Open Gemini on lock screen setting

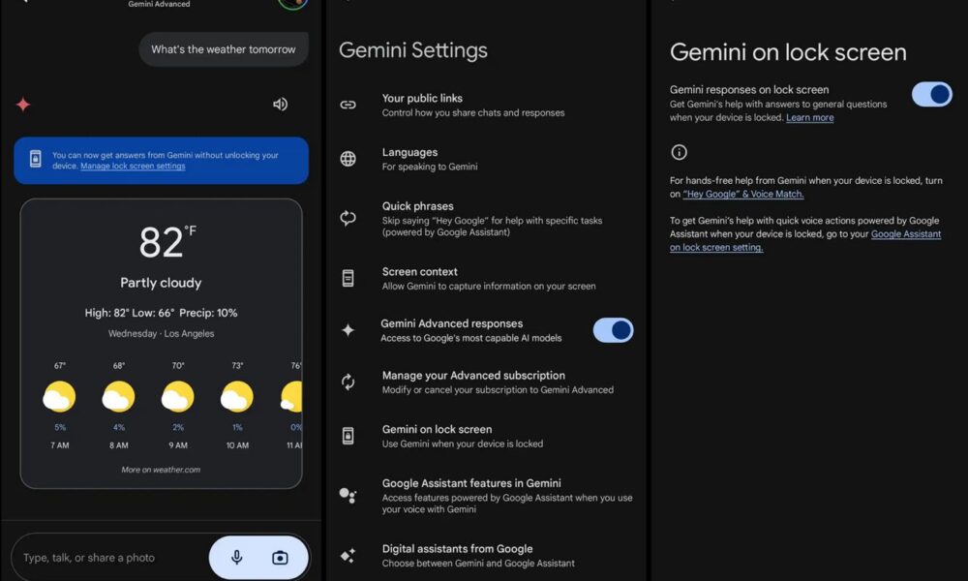click(487, 436)
